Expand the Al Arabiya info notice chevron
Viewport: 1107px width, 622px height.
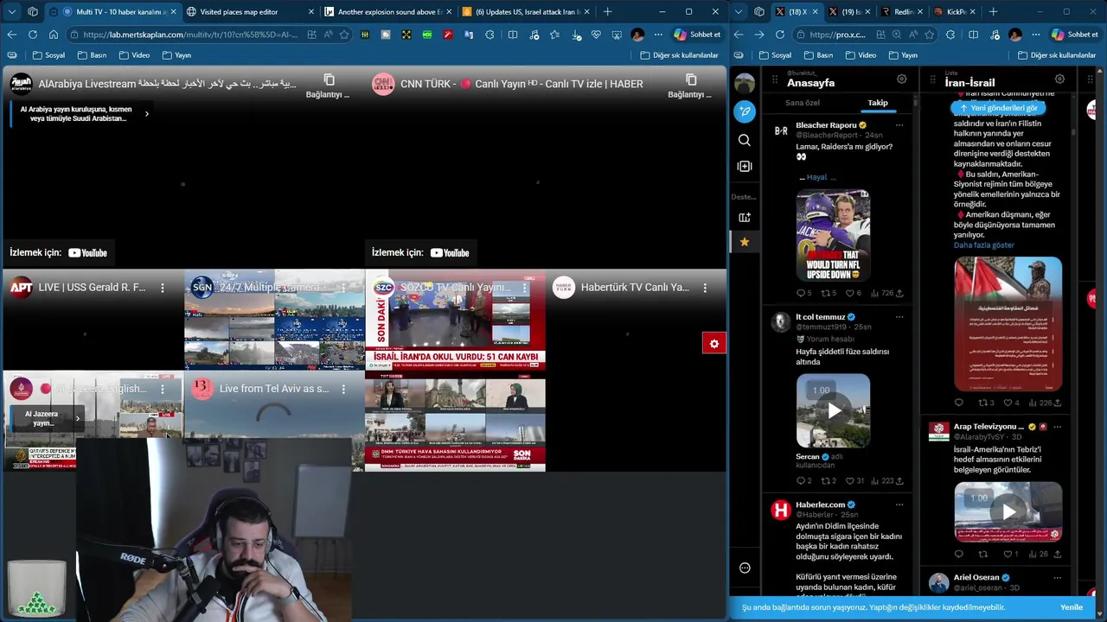click(x=146, y=113)
